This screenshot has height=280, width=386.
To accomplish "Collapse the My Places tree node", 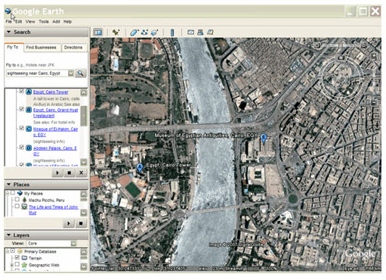I will [8, 194].
